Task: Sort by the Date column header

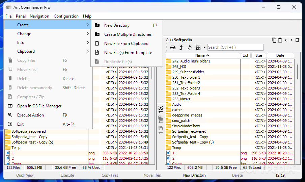Action: coord(280,55)
